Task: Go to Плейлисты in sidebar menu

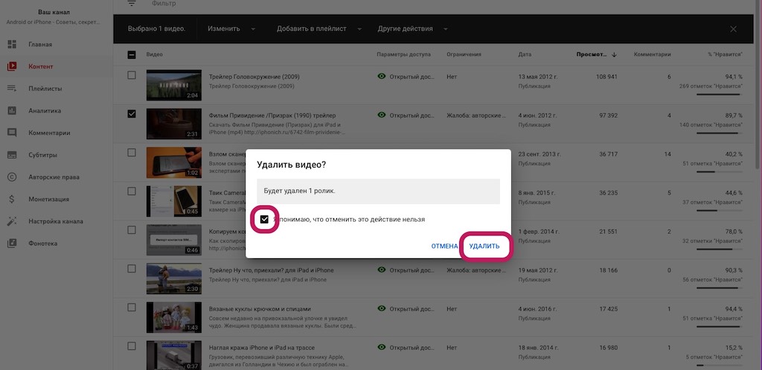Action: click(x=45, y=89)
